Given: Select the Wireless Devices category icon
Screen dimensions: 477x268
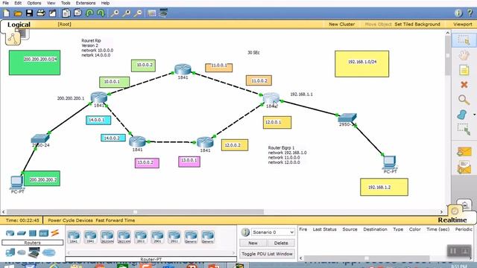Looking at the screenshot, I should pos(44,233).
